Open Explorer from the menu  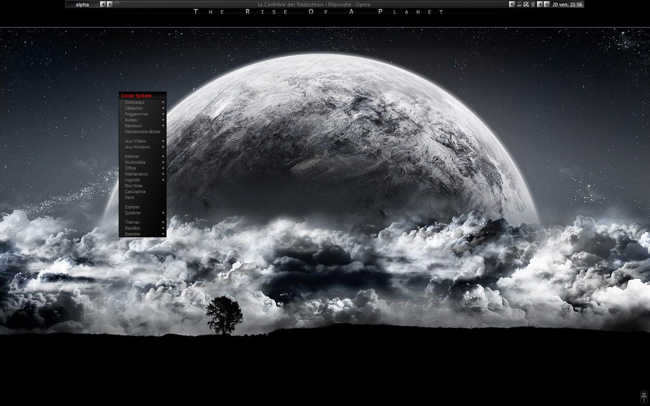(143, 207)
